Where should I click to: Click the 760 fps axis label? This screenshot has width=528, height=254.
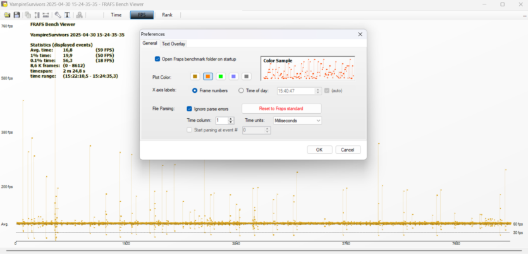pyautogui.click(x=7, y=25)
